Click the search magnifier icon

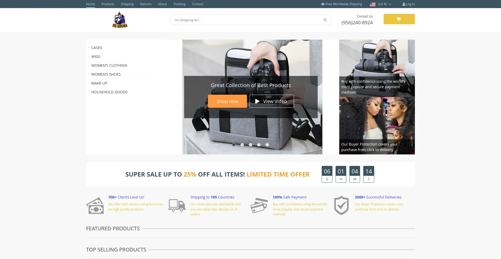[x=325, y=20]
